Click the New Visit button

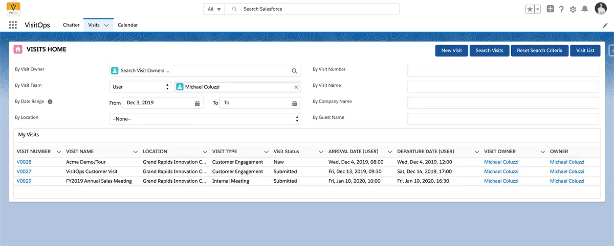(451, 51)
